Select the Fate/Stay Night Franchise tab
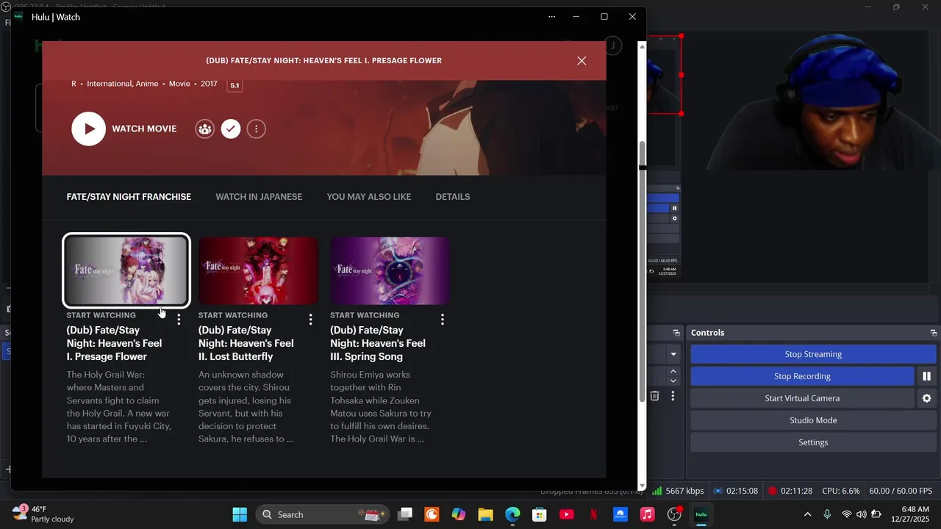941x529 pixels. 129,197
